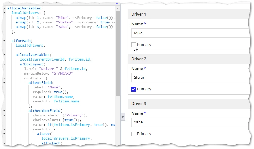
Task: Check the Primary checkbox for Driver 3
Action: [x=133, y=134]
